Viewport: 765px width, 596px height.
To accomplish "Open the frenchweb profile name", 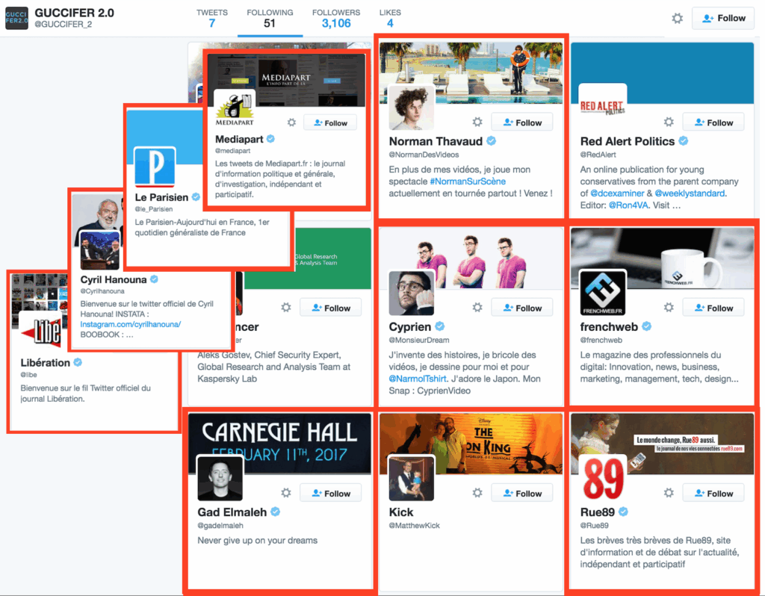I will tap(609, 327).
